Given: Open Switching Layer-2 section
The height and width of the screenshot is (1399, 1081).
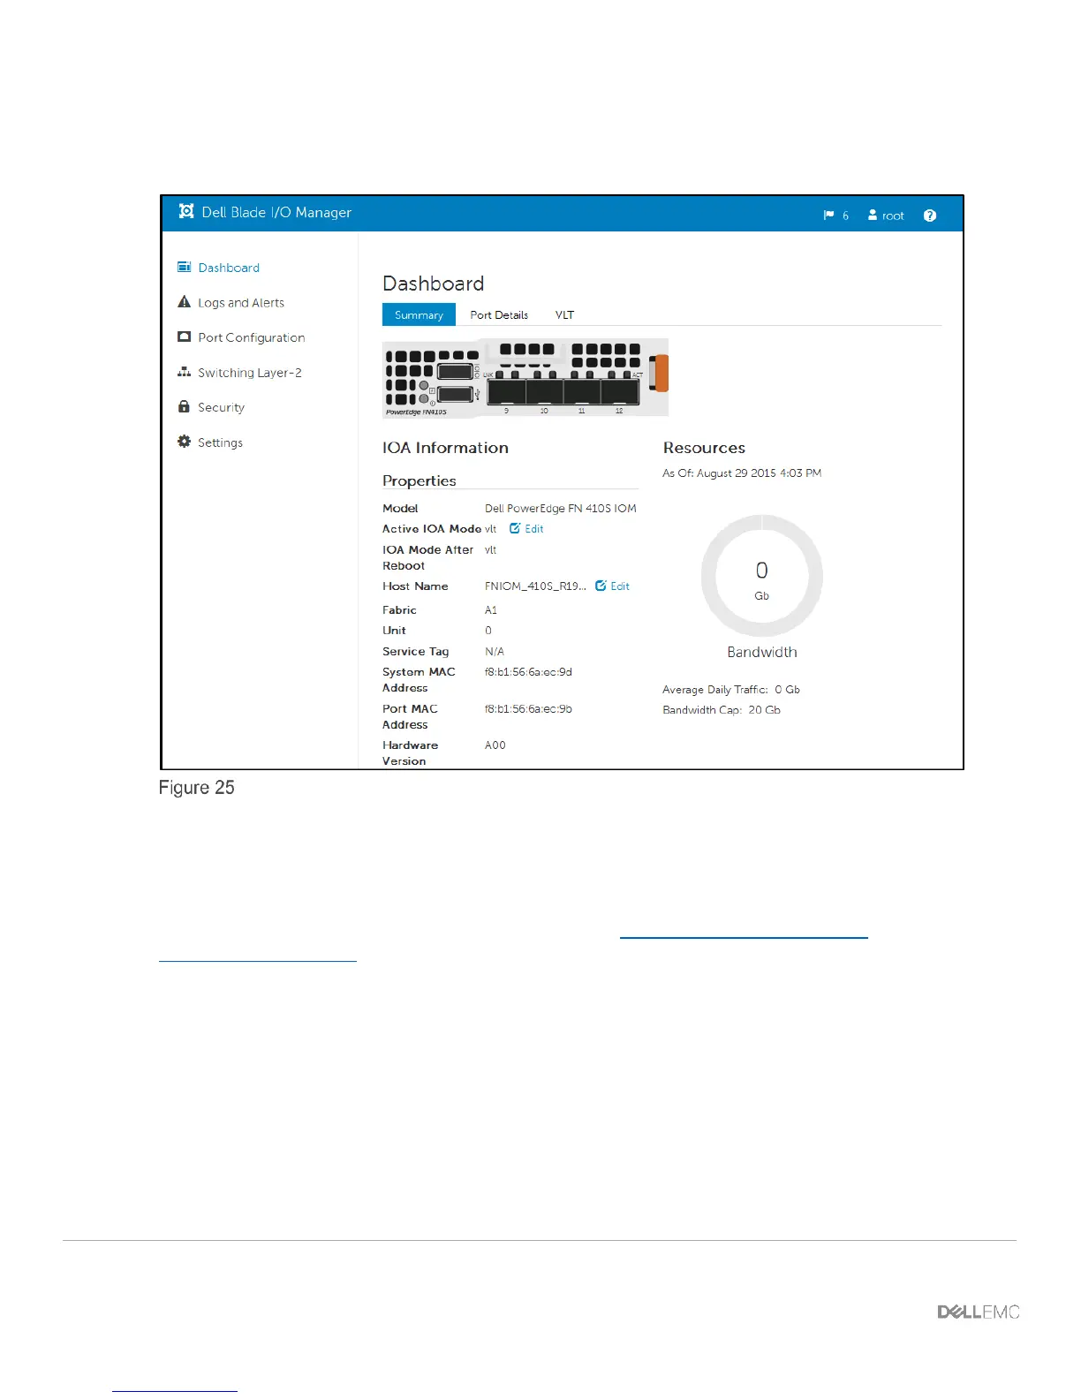Looking at the screenshot, I should (x=250, y=373).
